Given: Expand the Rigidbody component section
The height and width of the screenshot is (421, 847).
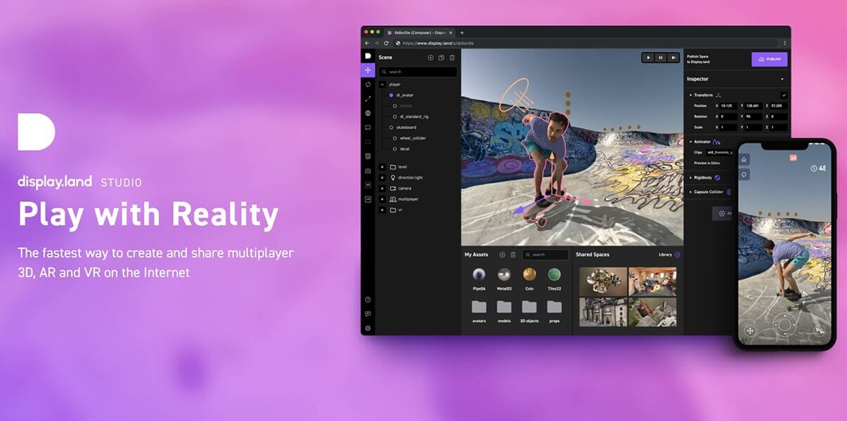Looking at the screenshot, I should pyautogui.click(x=691, y=178).
